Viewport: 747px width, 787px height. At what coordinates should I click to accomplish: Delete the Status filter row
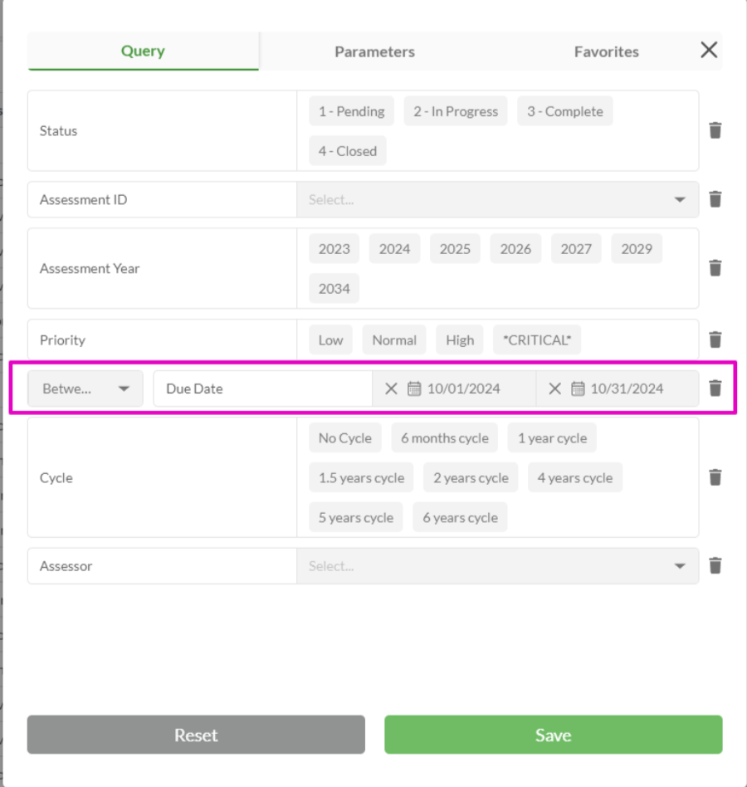point(715,130)
